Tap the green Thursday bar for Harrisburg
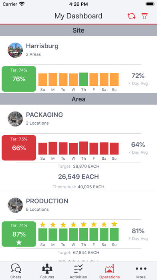 tap(84, 79)
